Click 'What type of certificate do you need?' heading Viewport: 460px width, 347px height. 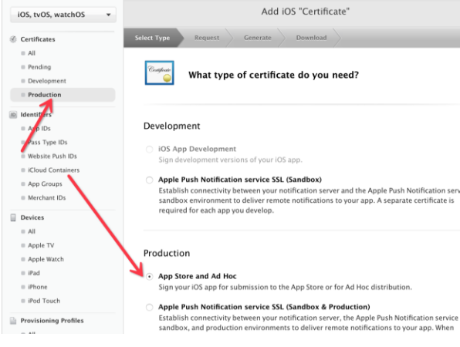coord(273,75)
